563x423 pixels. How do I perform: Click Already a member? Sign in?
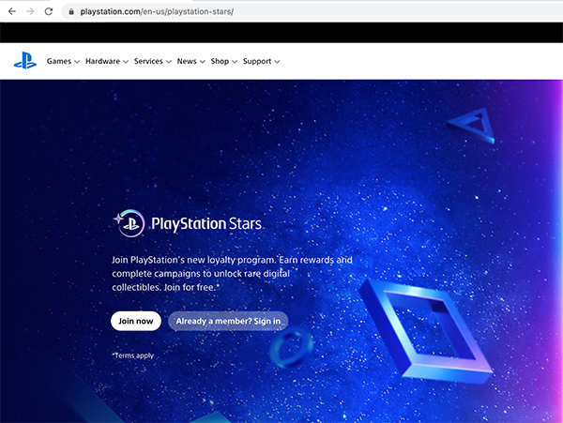point(228,321)
